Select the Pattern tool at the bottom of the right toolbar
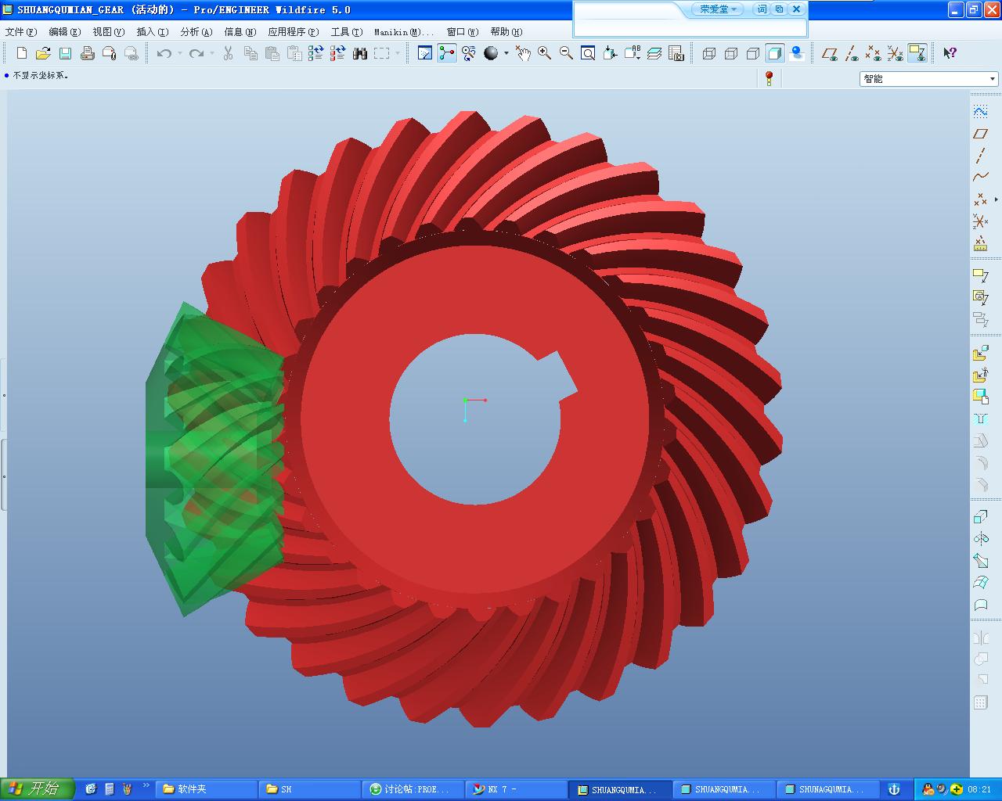This screenshot has height=801, width=1002. [x=980, y=702]
